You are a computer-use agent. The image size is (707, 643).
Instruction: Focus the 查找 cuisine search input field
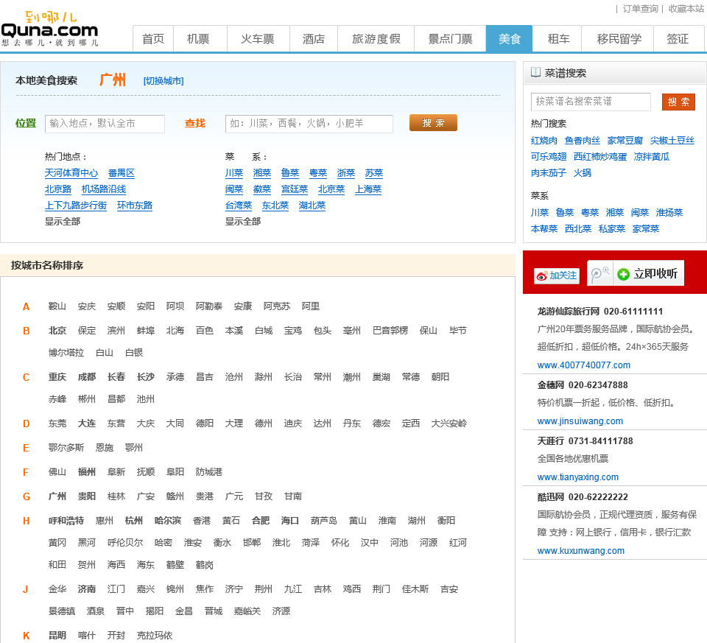(309, 124)
